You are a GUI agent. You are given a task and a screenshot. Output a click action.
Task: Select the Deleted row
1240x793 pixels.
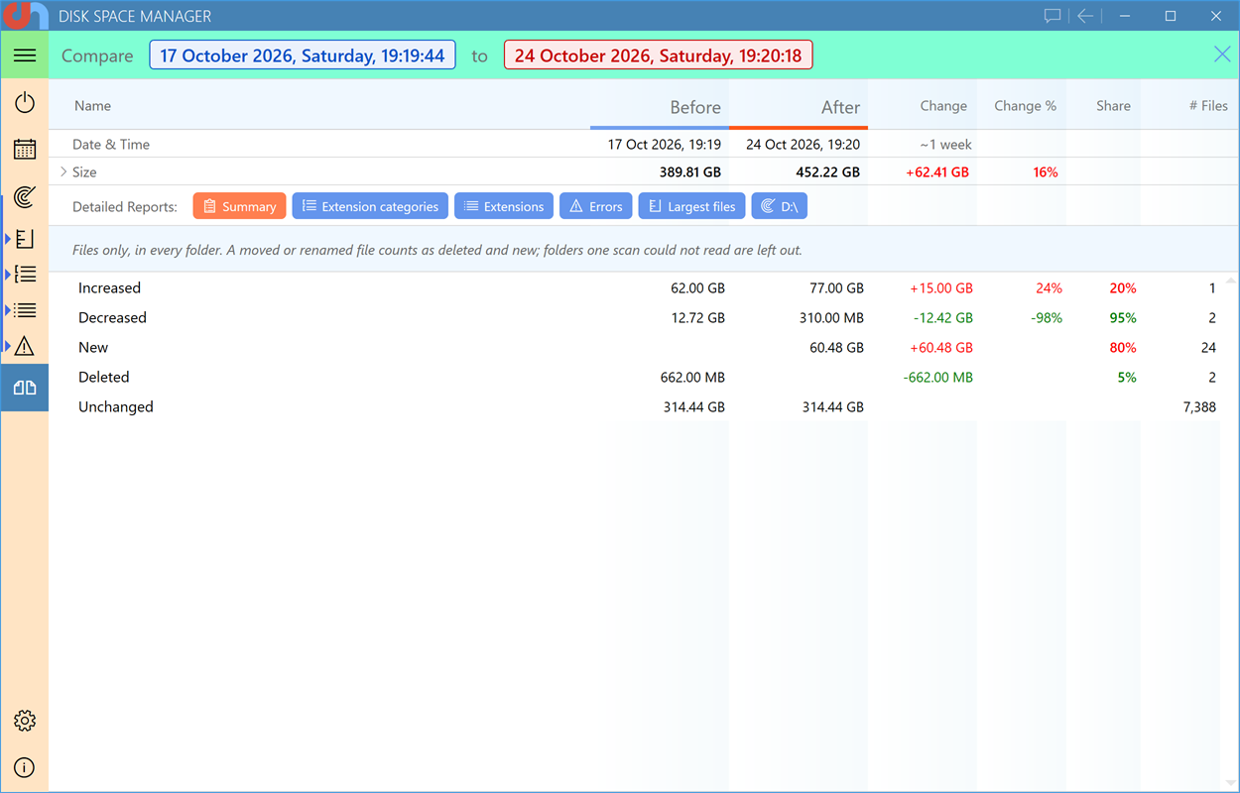pos(635,378)
